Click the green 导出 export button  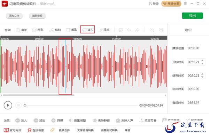[x=192, y=16]
